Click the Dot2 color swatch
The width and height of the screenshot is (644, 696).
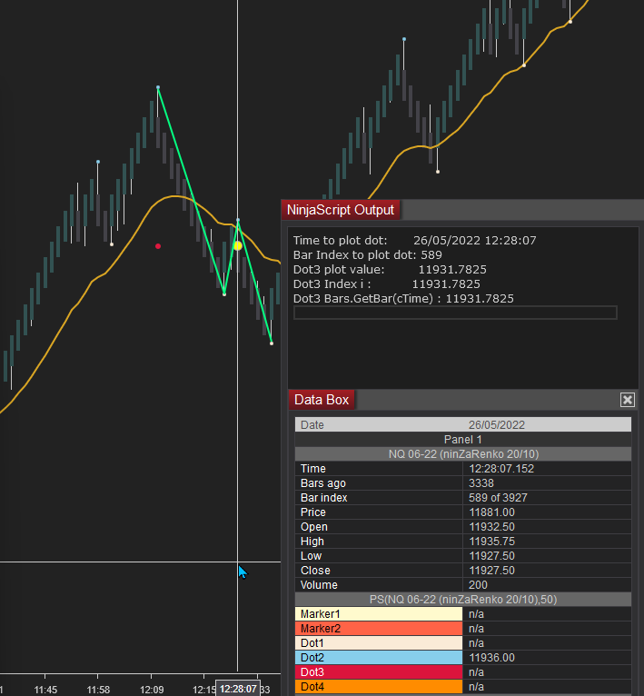(x=379, y=657)
